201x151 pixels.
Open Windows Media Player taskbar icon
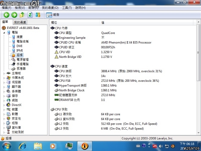(53, 146)
